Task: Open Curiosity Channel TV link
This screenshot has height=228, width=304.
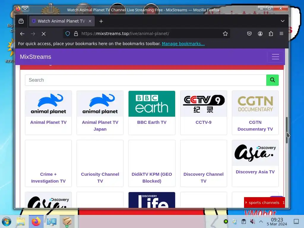Action: click(100, 178)
